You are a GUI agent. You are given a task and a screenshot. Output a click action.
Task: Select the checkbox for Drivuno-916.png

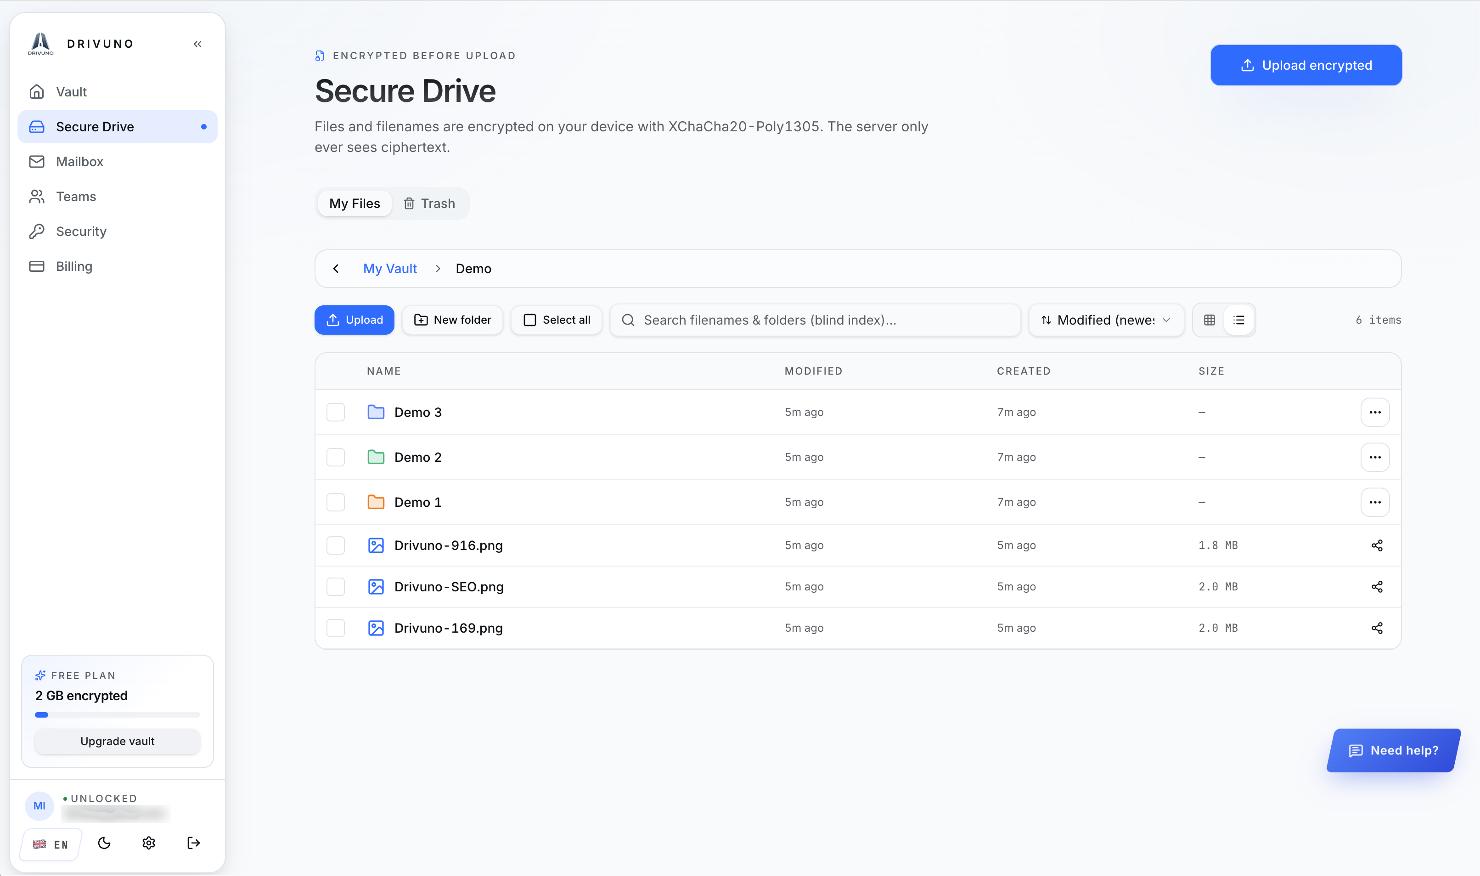(336, 545)
